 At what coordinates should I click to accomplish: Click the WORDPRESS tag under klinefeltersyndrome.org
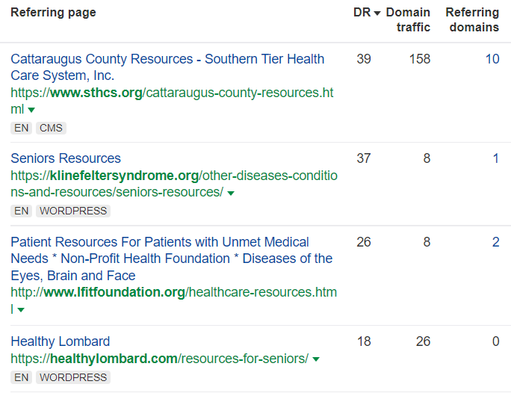[73, 211]
